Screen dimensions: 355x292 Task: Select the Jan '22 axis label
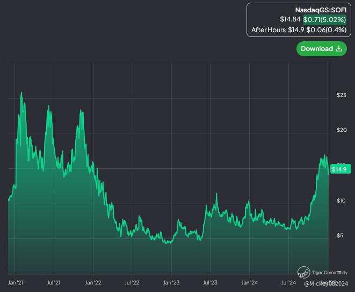pos(93,282)
